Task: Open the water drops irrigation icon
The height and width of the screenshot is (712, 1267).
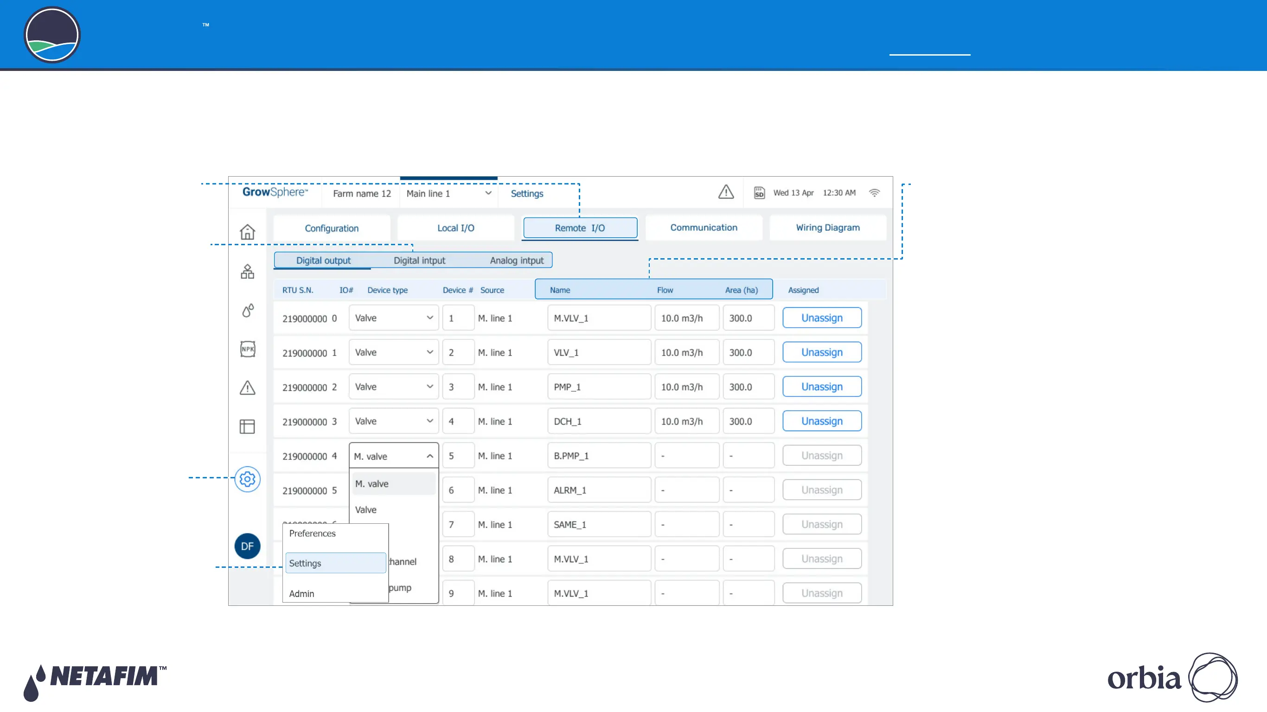Action: 248,310
